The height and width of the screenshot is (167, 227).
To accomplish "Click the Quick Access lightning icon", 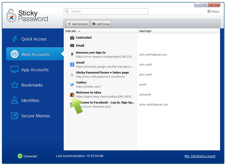I will tap(15, 39).
